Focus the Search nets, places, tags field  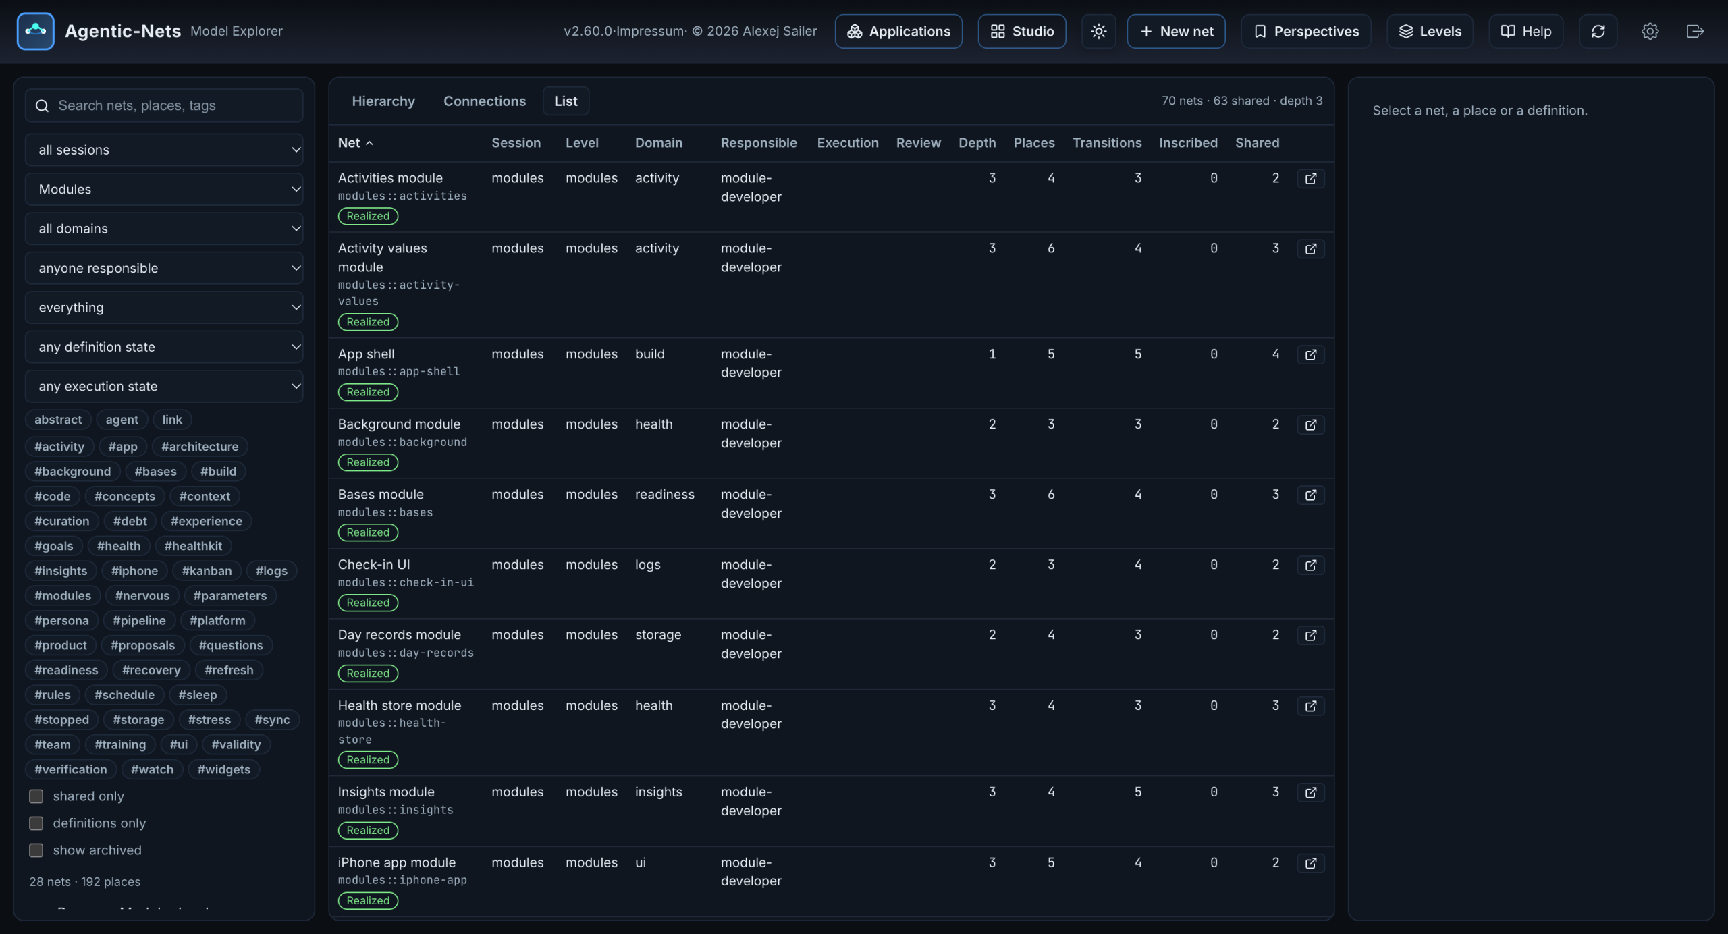pos(164,106)
